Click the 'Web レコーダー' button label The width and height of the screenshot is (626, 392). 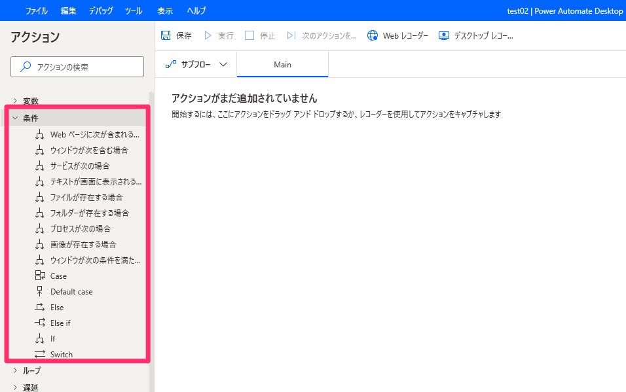point(405,36)
